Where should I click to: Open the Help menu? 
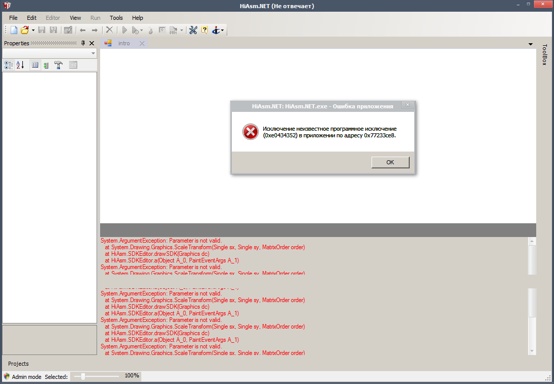[137, 18]
